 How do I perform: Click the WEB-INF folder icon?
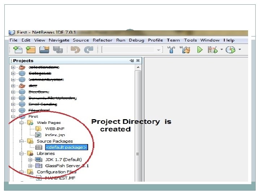[x=39, y=129]
